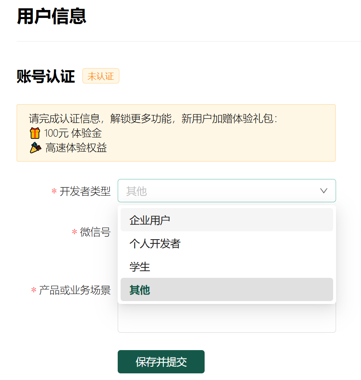The height and width of the screenshot is (380, 361).
Task: Click the party popper icon
Action: tap(35, 147)
